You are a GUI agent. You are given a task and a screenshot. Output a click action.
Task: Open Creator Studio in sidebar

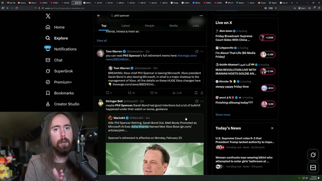(62, 104)
